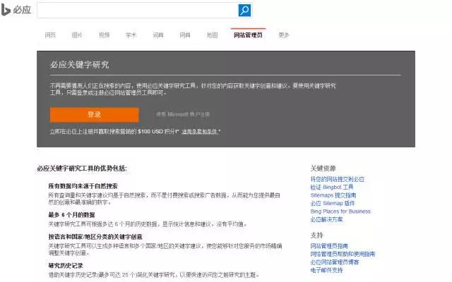Click the 关键资源 sidebar heading

coord(323,168)
